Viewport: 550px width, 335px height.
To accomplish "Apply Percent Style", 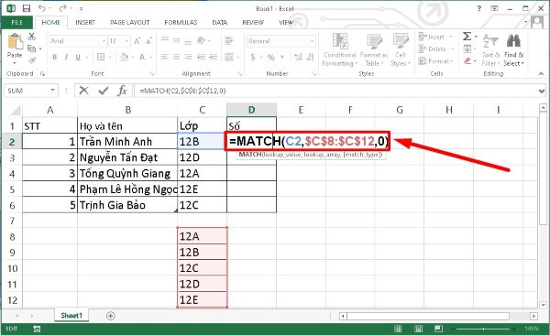I will point(270,57).
